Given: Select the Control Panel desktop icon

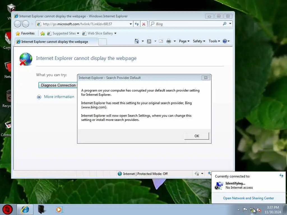Looking at the screenshot, I should (6, 129).
